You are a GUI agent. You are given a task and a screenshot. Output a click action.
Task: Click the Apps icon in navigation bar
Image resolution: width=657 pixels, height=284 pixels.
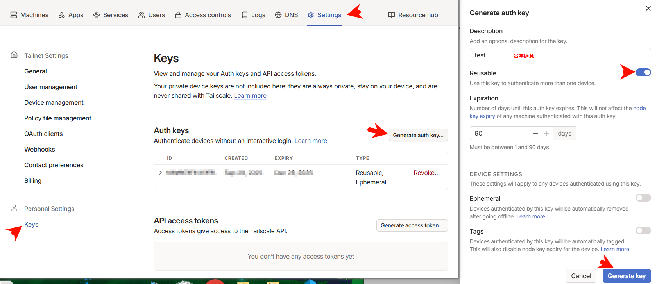(62, 15)
